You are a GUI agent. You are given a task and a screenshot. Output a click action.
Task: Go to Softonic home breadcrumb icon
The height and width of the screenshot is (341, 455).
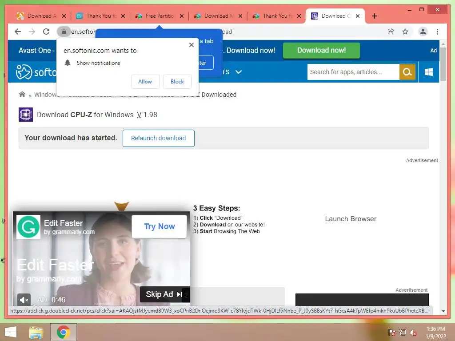point(22,95)
